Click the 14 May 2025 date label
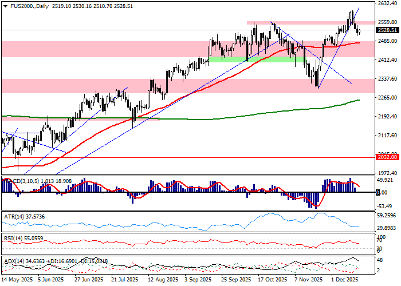Image resolution: width=401 pixels, height=286 pixels. click(x=16, y=280)
